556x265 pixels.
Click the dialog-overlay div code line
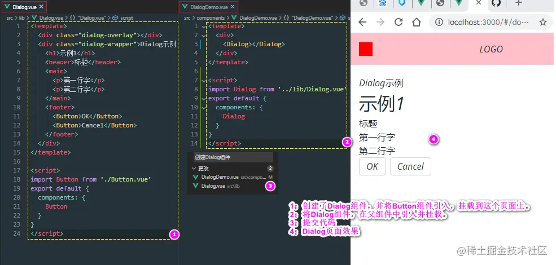(x=100, y=35)
